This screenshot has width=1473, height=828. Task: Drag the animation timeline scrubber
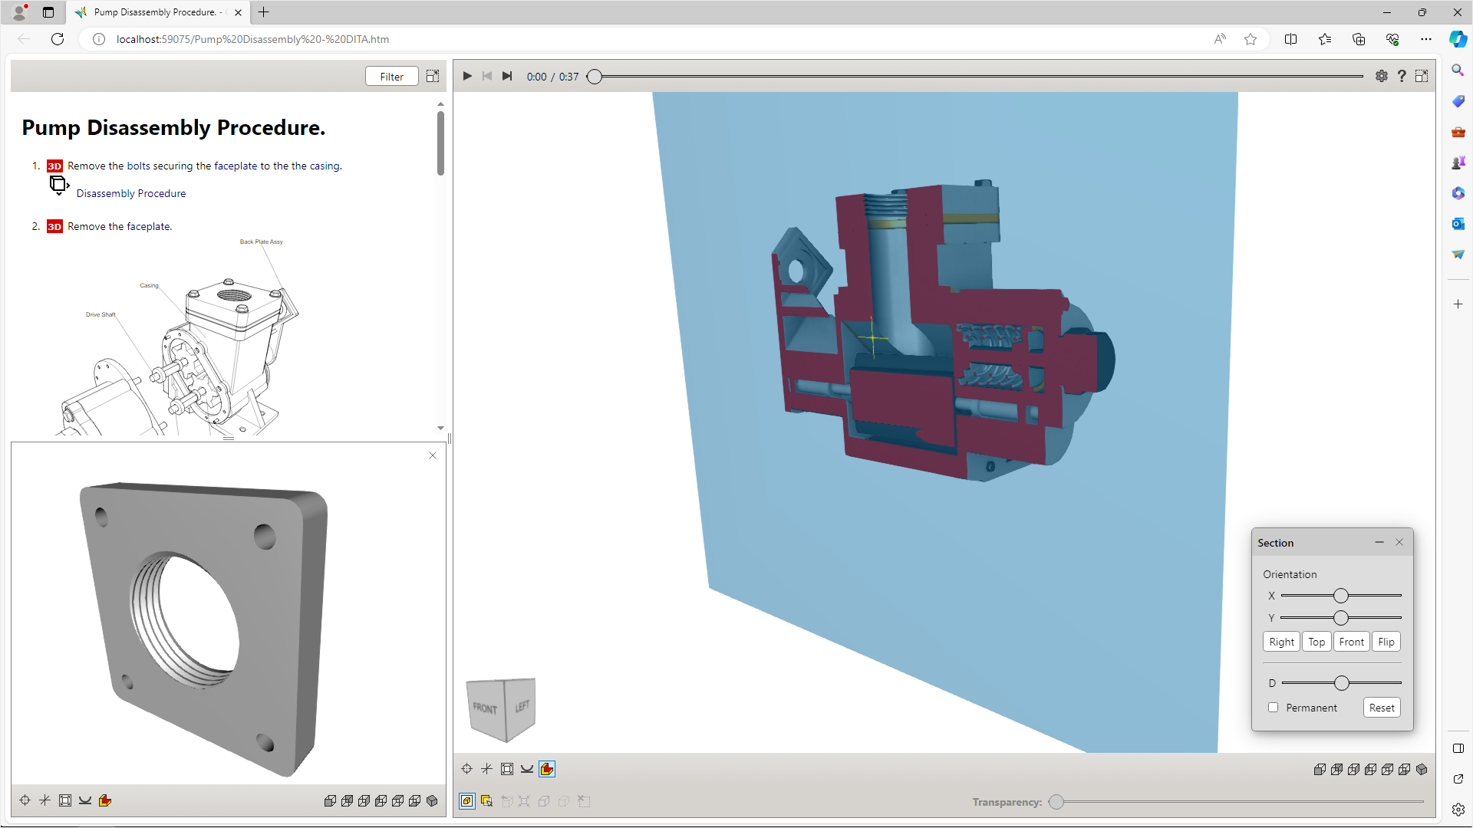pyautogui.click(x=594, y=76)
